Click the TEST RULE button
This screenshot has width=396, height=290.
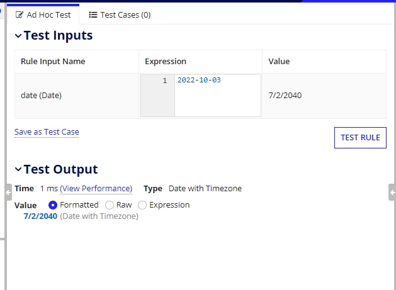coord(360,138)
